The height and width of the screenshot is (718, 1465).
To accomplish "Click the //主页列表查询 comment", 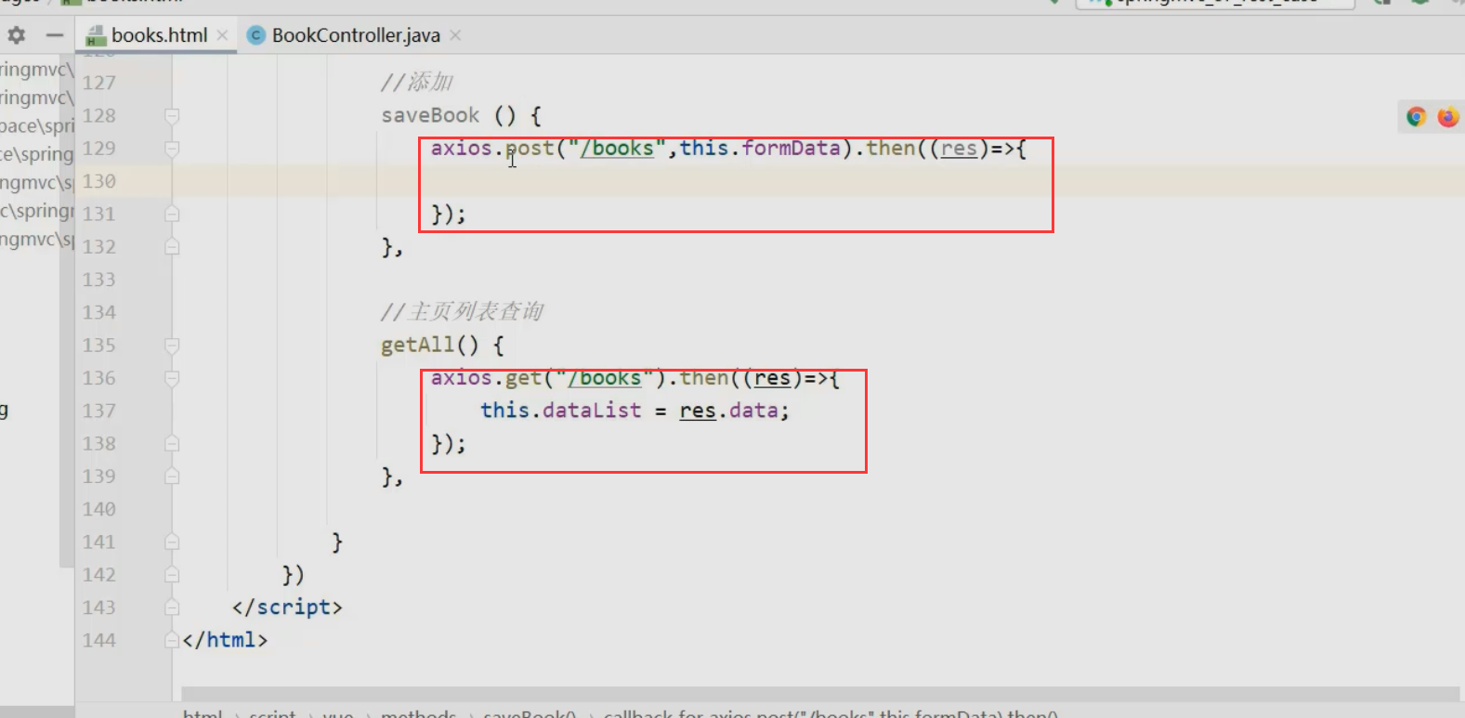I will click(462, 312).
